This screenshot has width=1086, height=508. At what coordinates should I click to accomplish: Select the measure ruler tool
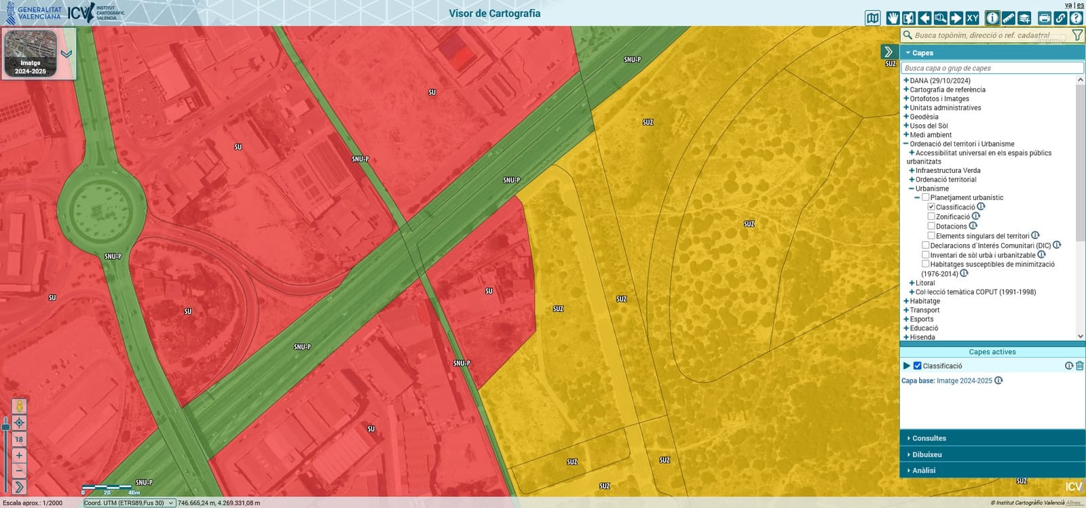coord(1009,18)
